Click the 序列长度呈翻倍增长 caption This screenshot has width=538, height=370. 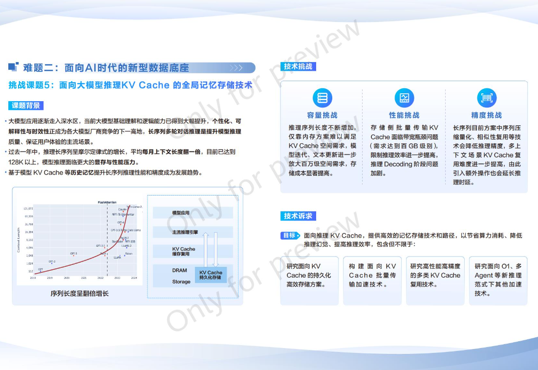(80, 294)
